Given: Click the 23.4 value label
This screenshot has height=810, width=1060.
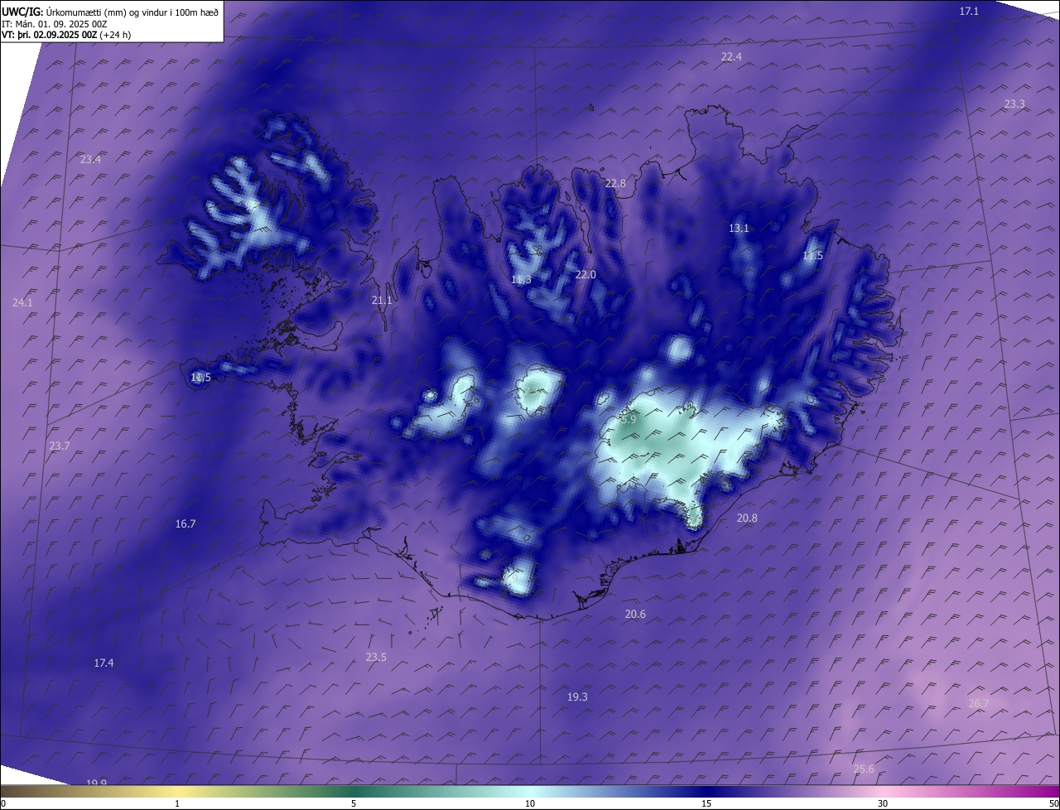Looking at the screenshot, I should click(91, 160).
